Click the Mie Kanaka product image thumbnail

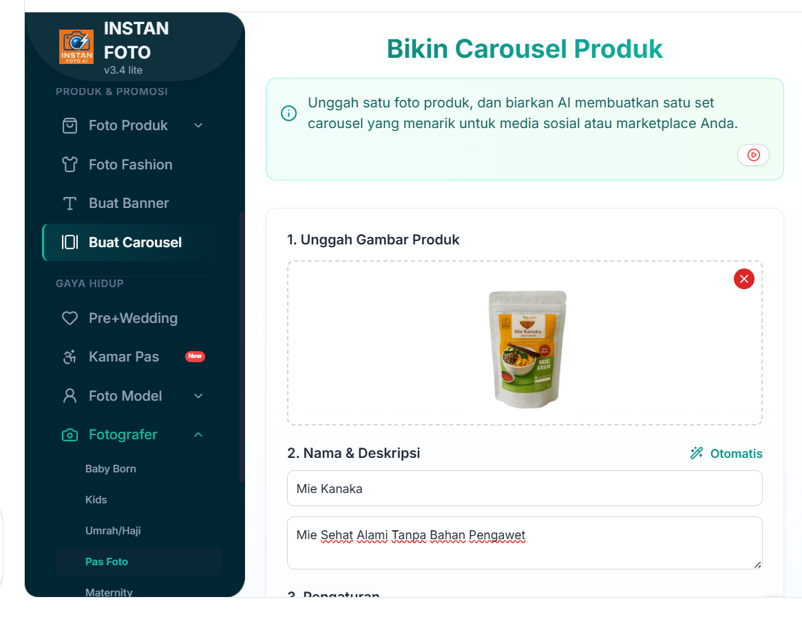click(x=527, y=349)
